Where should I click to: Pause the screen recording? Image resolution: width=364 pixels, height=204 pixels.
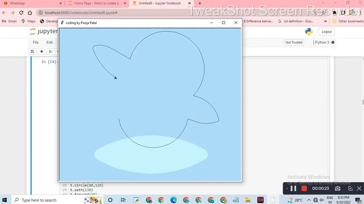click(293, 189)
